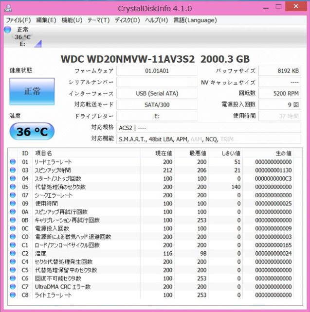Click status orb for 05 代替処理済のセクタ数
Viewport: 310px width, 312px height.
13,187
